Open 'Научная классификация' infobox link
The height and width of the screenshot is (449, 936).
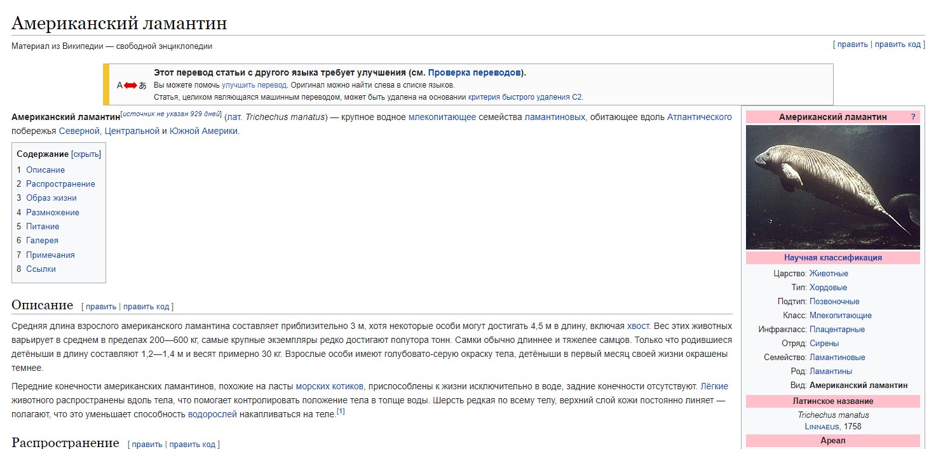pos(833,258)
